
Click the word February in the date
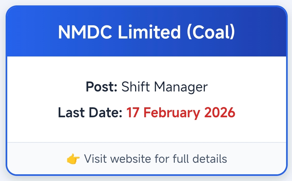coord(173,113)
